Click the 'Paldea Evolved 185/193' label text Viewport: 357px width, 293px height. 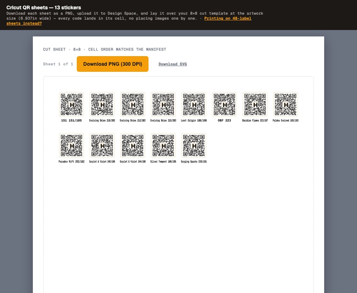pyautogui.click(x=286, y=120)
